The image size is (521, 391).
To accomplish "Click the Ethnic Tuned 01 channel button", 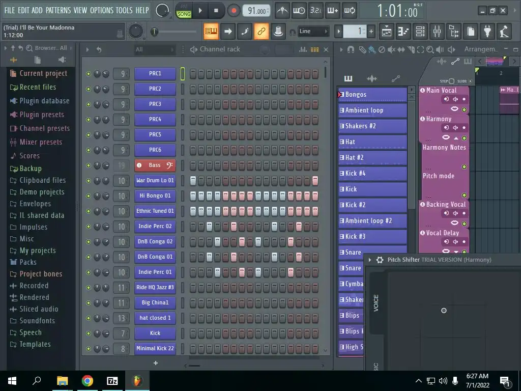I will (x=155, y=211).
